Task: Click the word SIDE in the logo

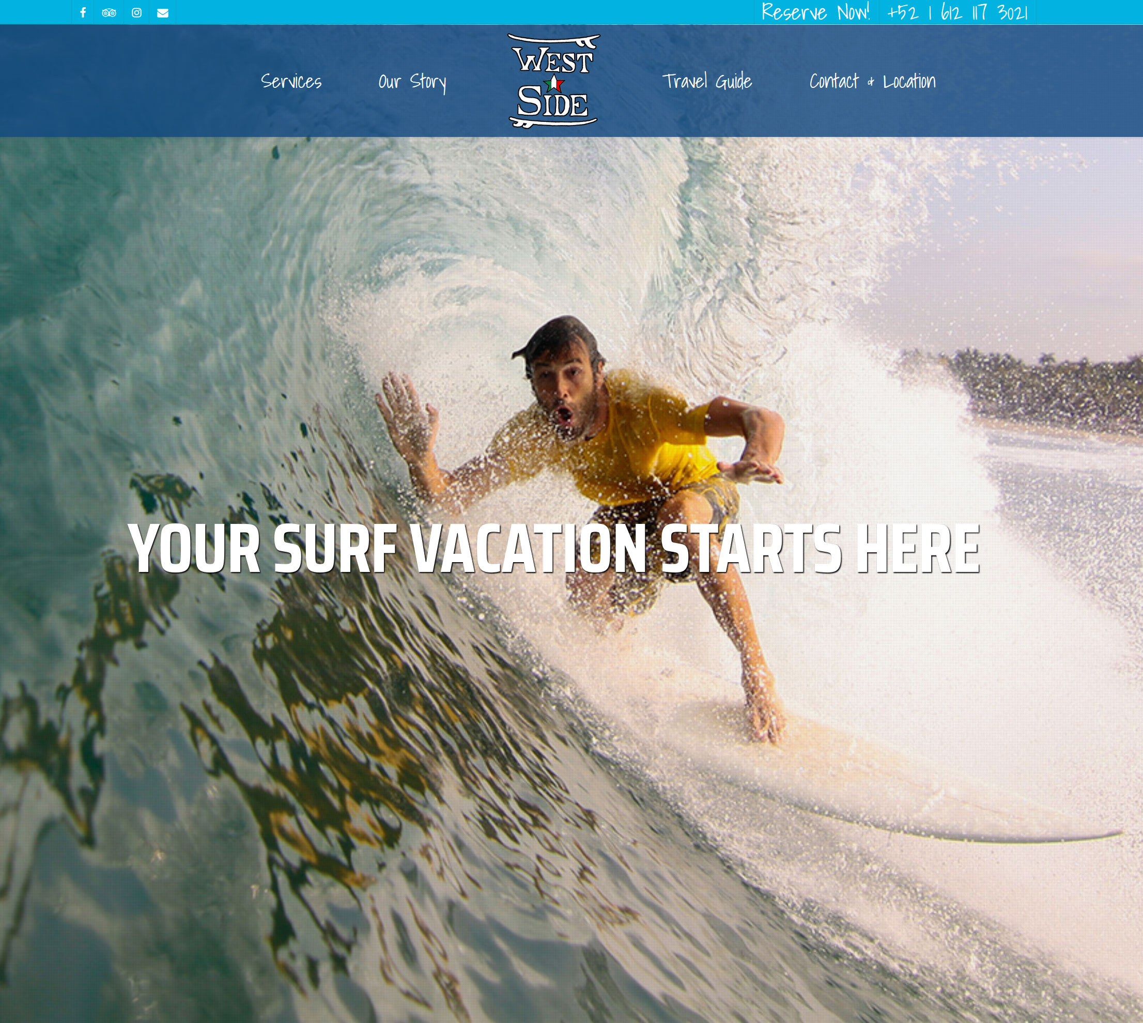Action: 553,102
